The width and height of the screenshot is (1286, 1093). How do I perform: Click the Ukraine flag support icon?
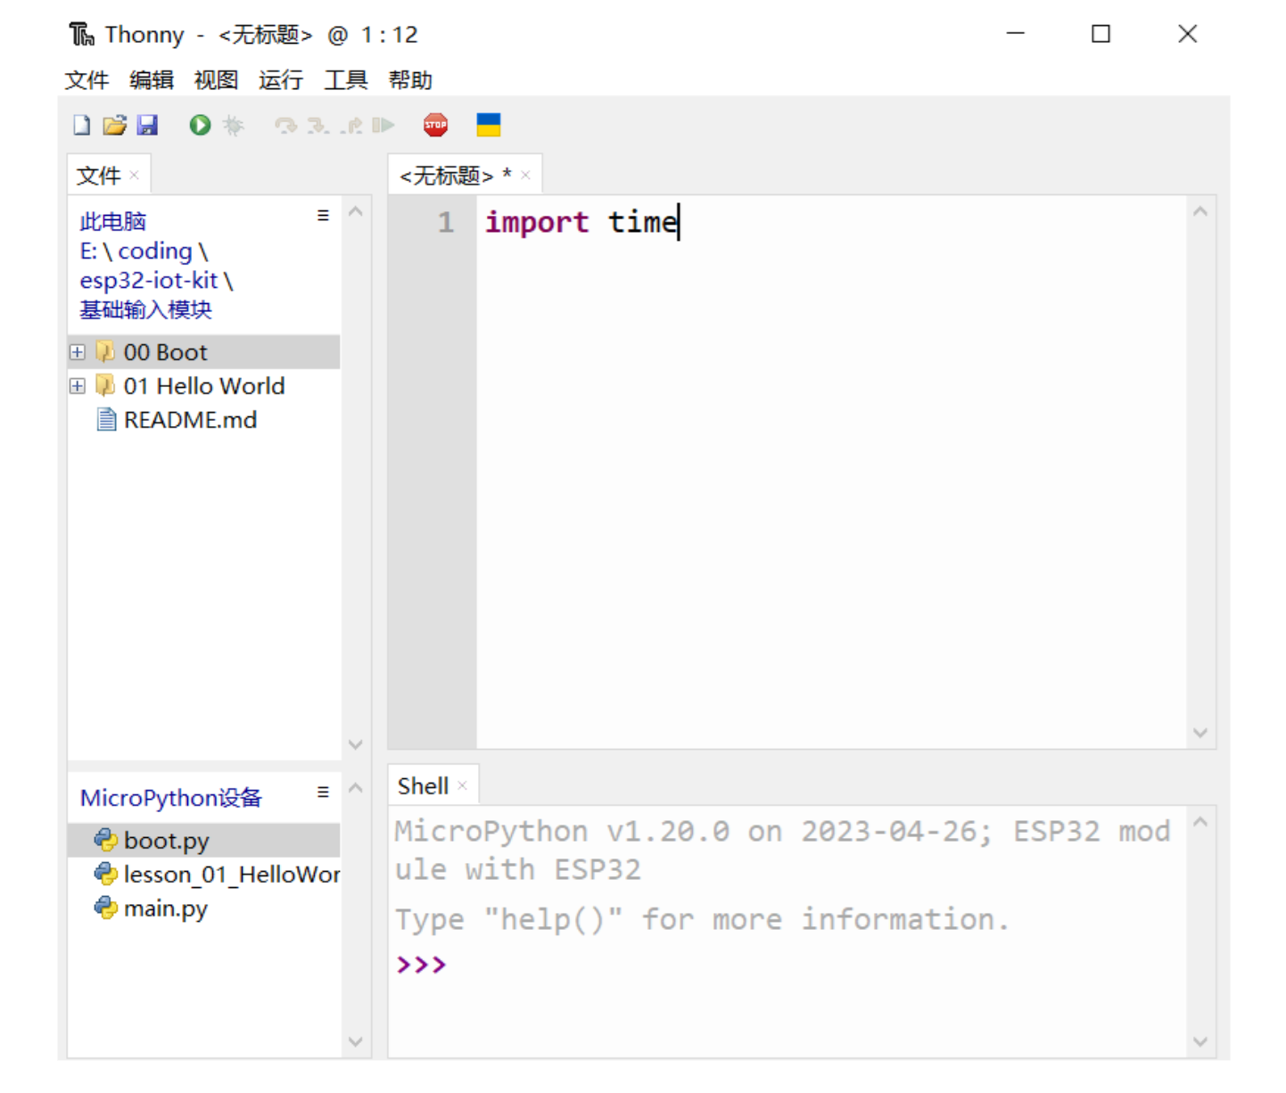(488, 125)
